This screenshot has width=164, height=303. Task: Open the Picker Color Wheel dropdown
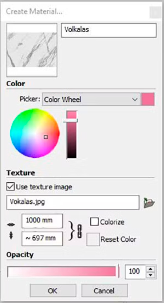pos(91,99)
